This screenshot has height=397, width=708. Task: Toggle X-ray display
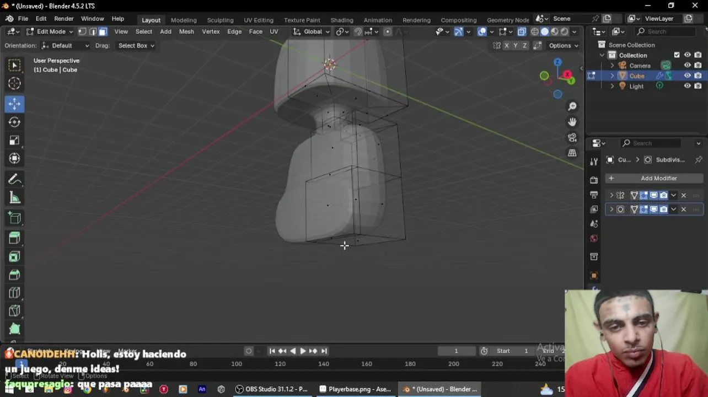(522, 31)
